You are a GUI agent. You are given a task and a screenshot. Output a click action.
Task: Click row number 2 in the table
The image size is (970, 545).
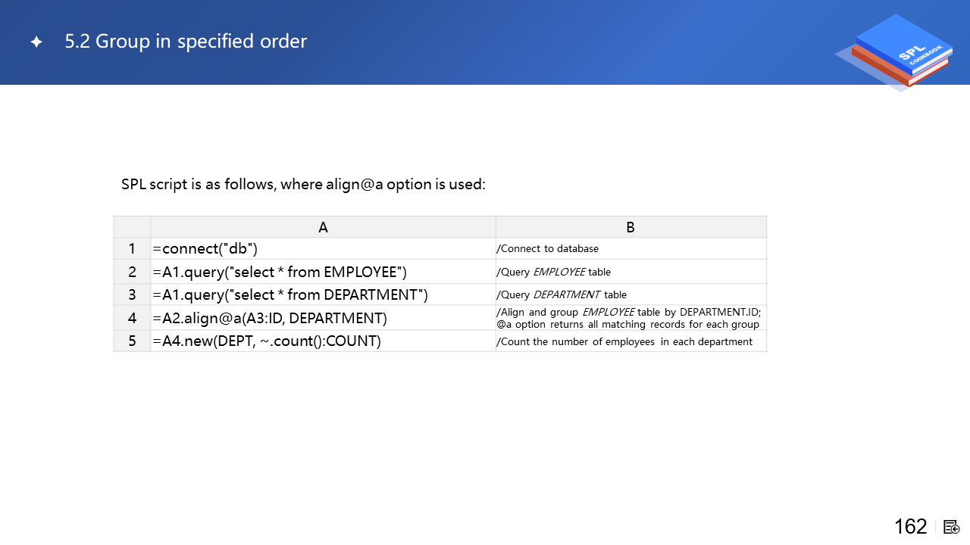[132, 272]
